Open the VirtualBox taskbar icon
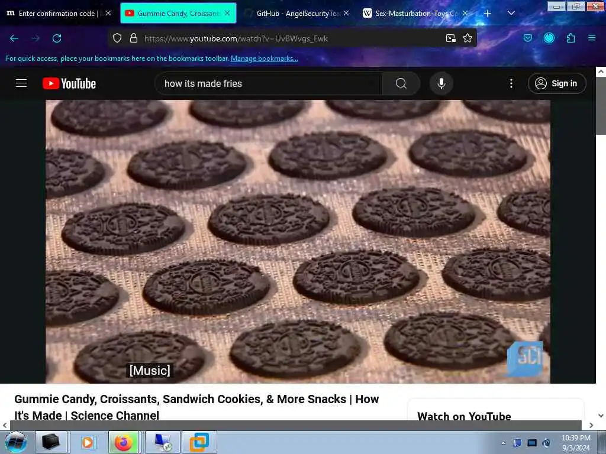Viewport: 606px width, 454px height. [199, 442]
